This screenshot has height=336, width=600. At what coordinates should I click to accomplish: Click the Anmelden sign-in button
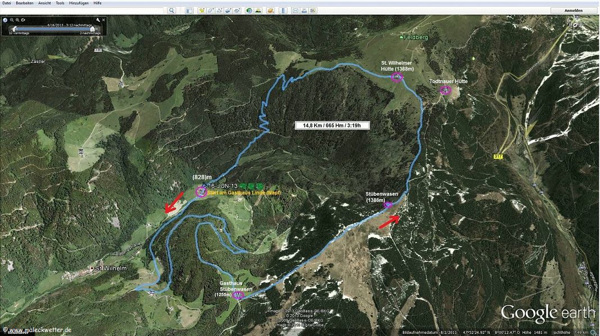click(574, 11)
